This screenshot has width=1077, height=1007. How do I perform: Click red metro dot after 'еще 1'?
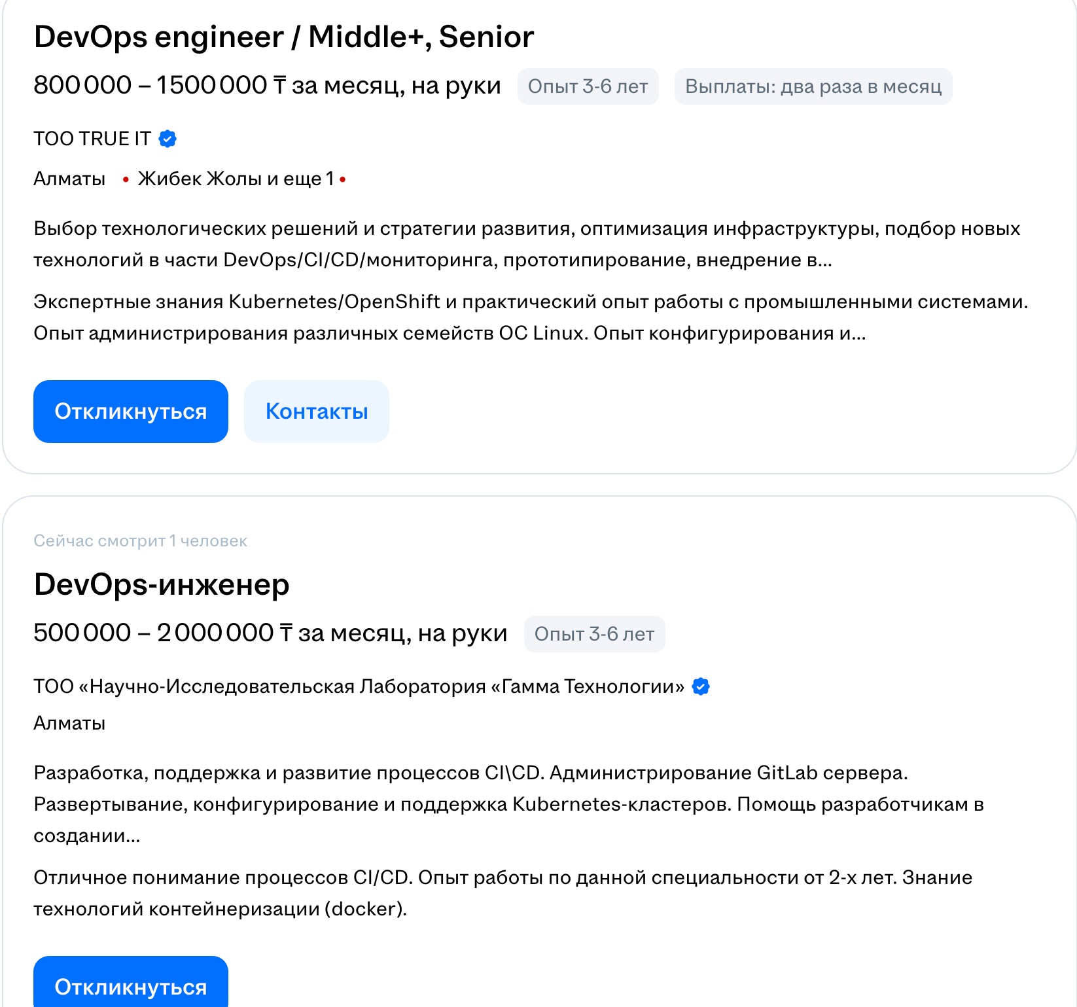click(343, 179)
